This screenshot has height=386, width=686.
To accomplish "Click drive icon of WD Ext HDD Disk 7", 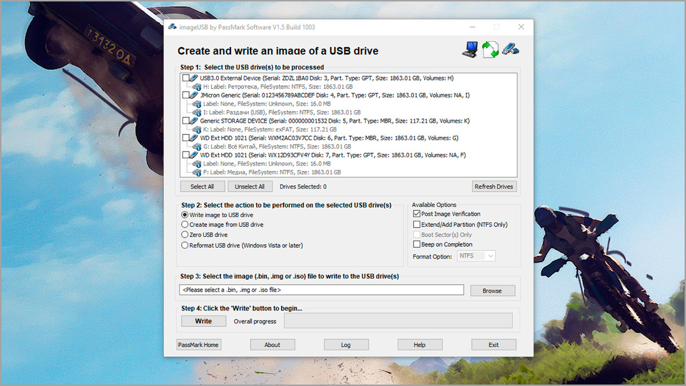I will (x=194, y=155).
